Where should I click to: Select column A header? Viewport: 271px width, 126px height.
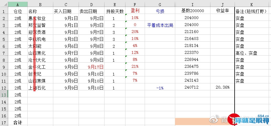18,4
